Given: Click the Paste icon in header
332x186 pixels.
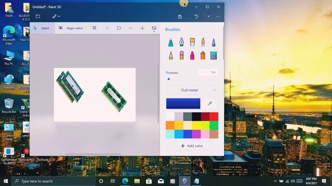Looking at the screenshot, I should point(180,17).
